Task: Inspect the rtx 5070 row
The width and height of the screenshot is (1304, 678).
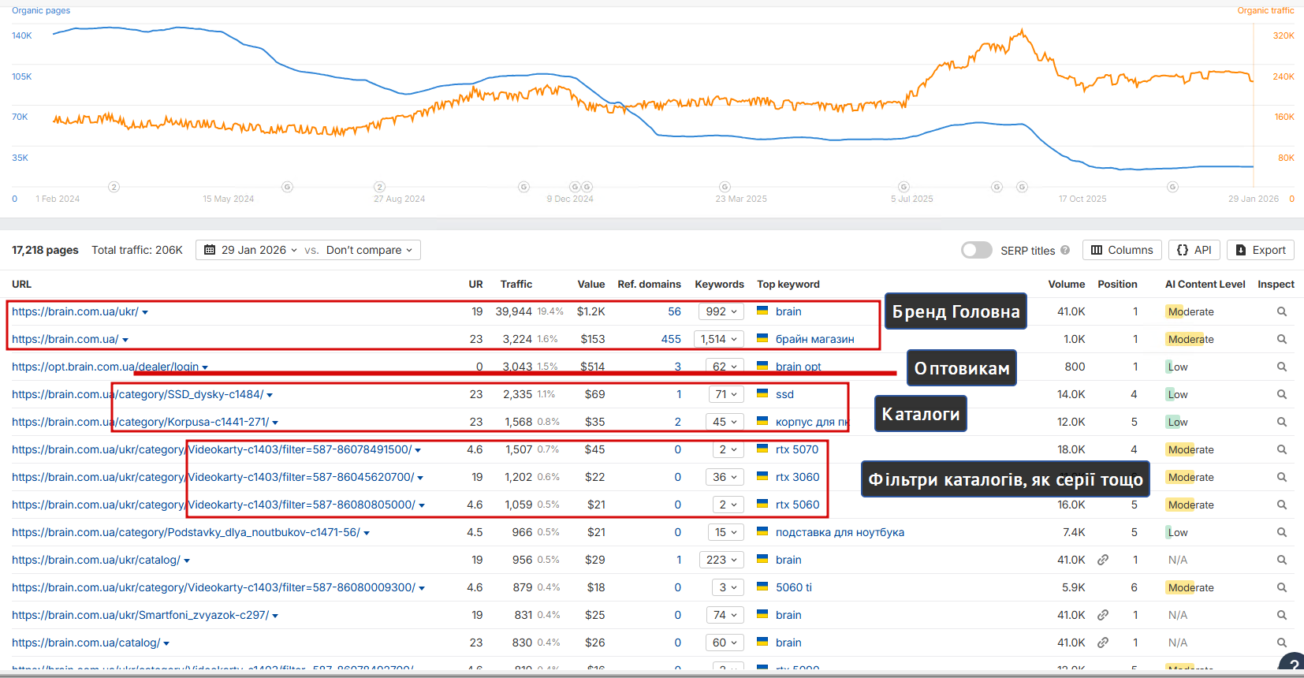Action: tap(1282, 449)
